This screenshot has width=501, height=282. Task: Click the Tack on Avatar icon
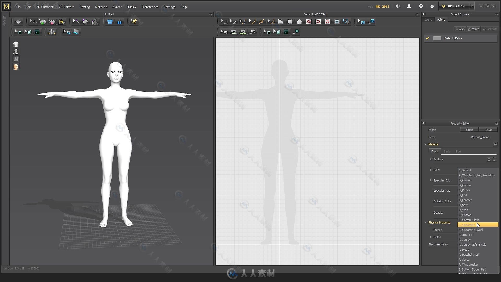point(95,22)
